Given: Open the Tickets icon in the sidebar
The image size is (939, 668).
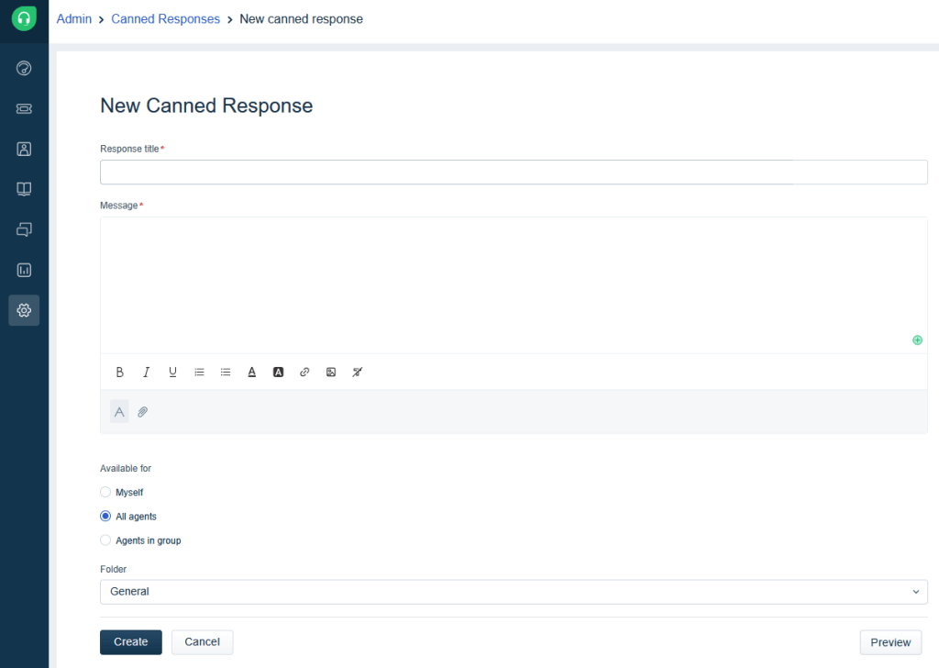Looking at the screenshot, I should (x=24, y=108).
